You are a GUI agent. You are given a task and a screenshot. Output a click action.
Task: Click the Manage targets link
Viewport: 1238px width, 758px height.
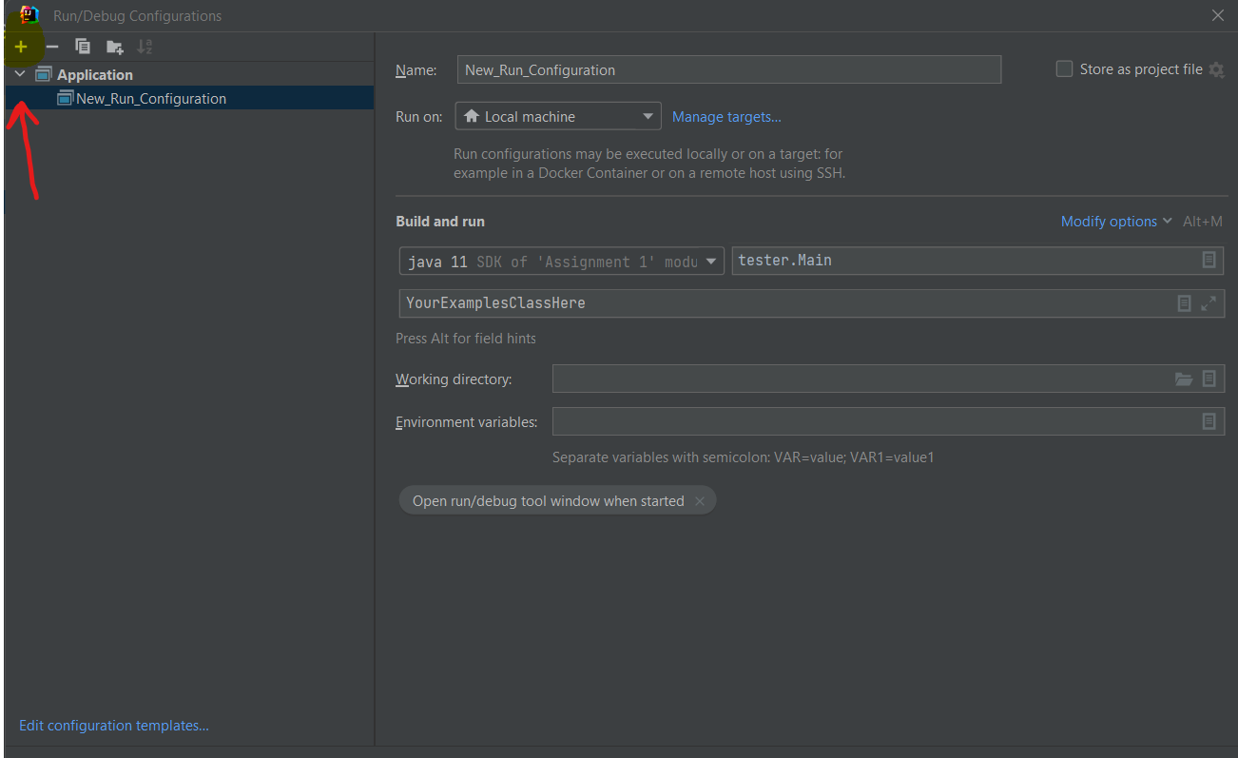tap(726, 117)
